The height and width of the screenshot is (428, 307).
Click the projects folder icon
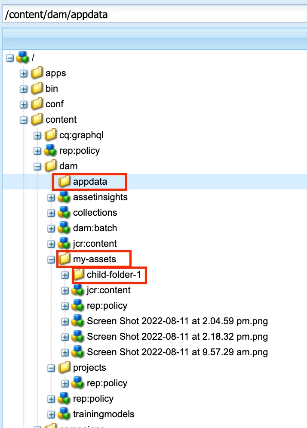(64, 367)
